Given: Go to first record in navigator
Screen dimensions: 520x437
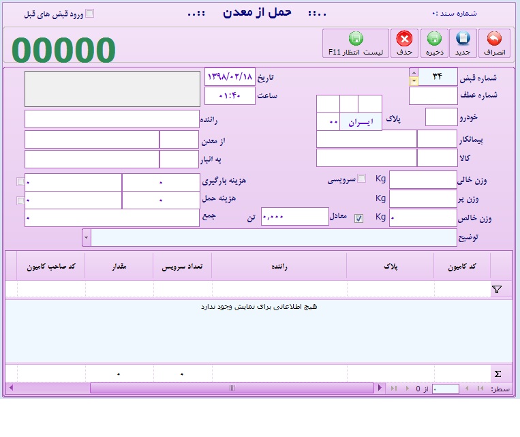Looking at the screenshot, I should coord(480,388).
